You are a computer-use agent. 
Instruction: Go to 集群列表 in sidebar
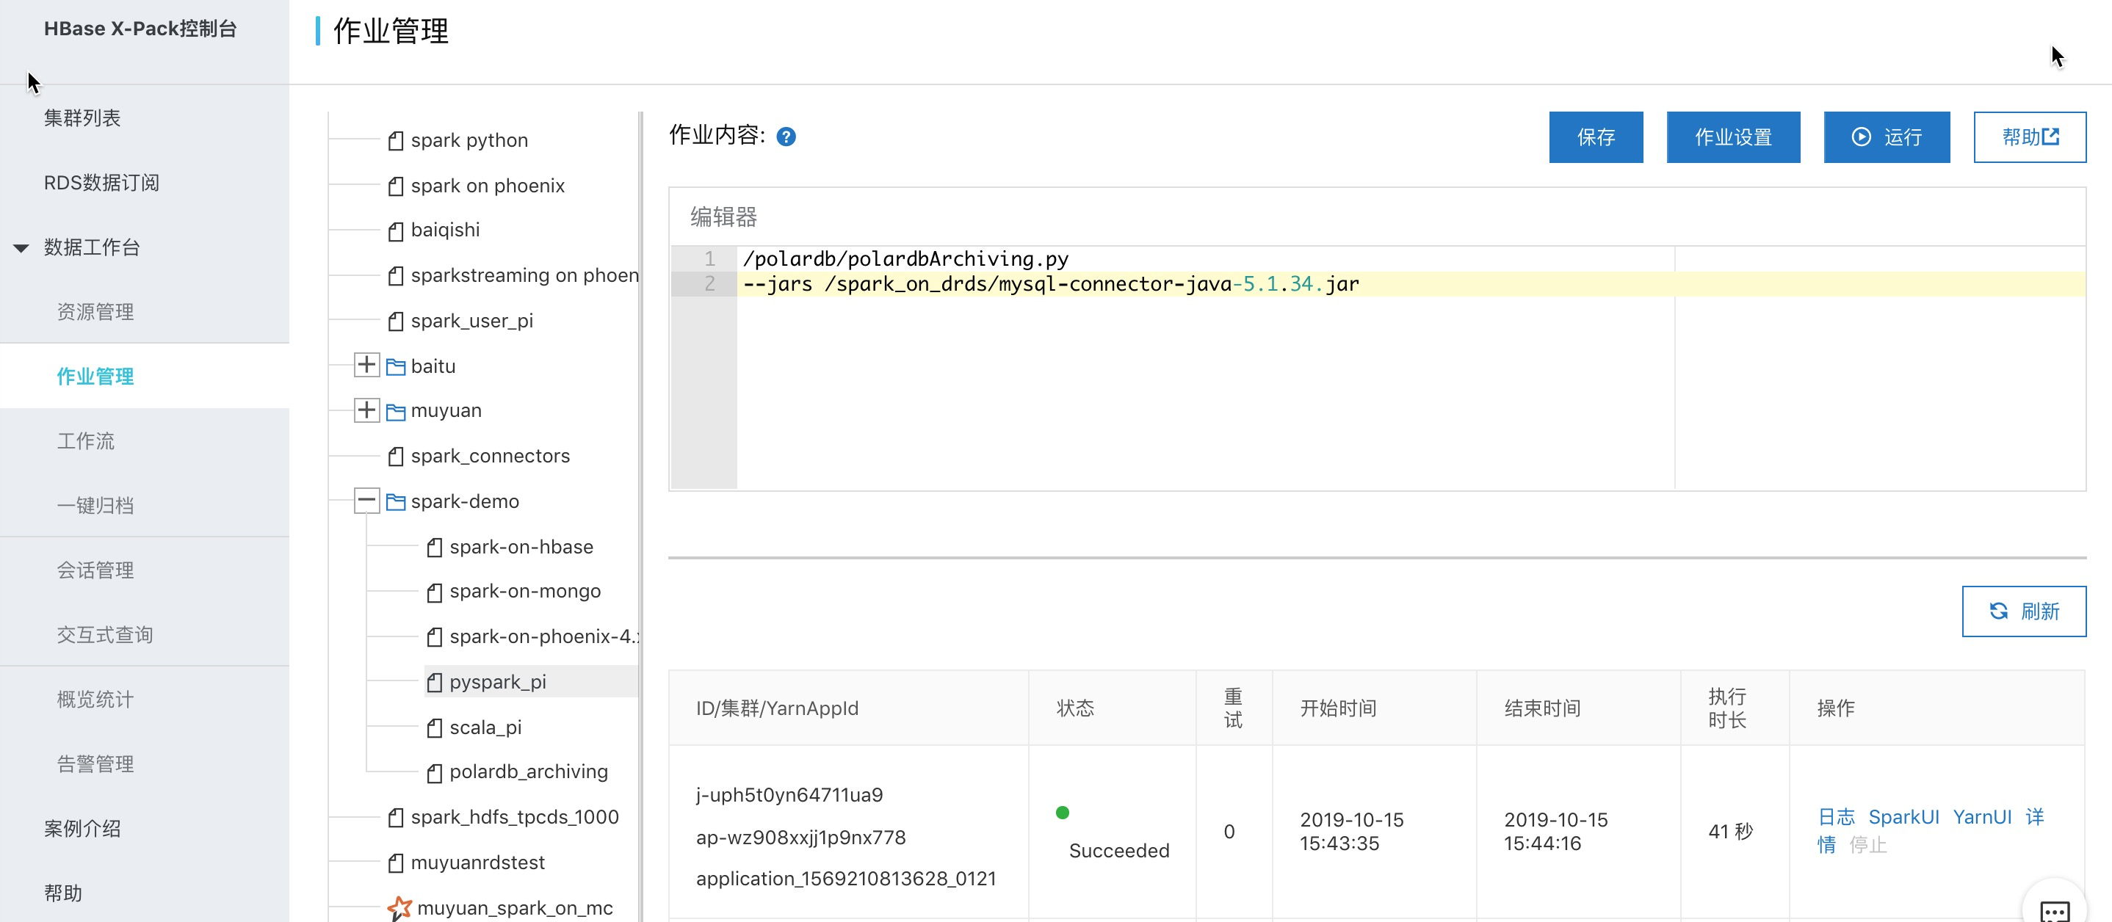(82, 118)
